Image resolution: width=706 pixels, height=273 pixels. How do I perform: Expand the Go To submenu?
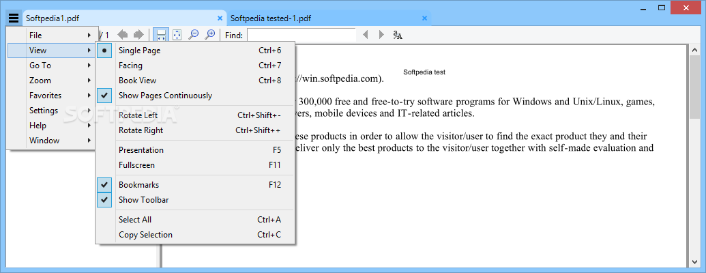point(51,66)
